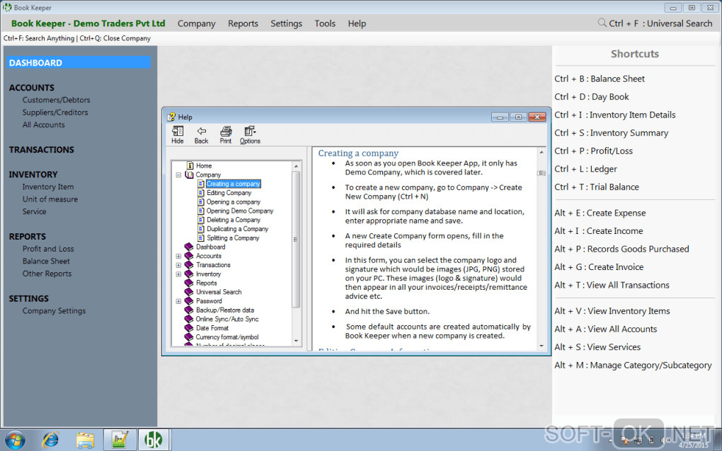The height and width of the screenshot is (451, 722).
Task: Expand the Password node in help tree
Action: (x=178, y=301)
